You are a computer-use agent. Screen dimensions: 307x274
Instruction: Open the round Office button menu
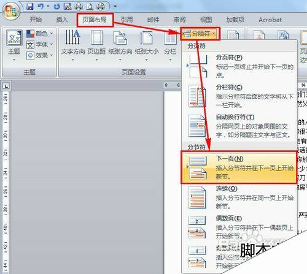(12, 10)
